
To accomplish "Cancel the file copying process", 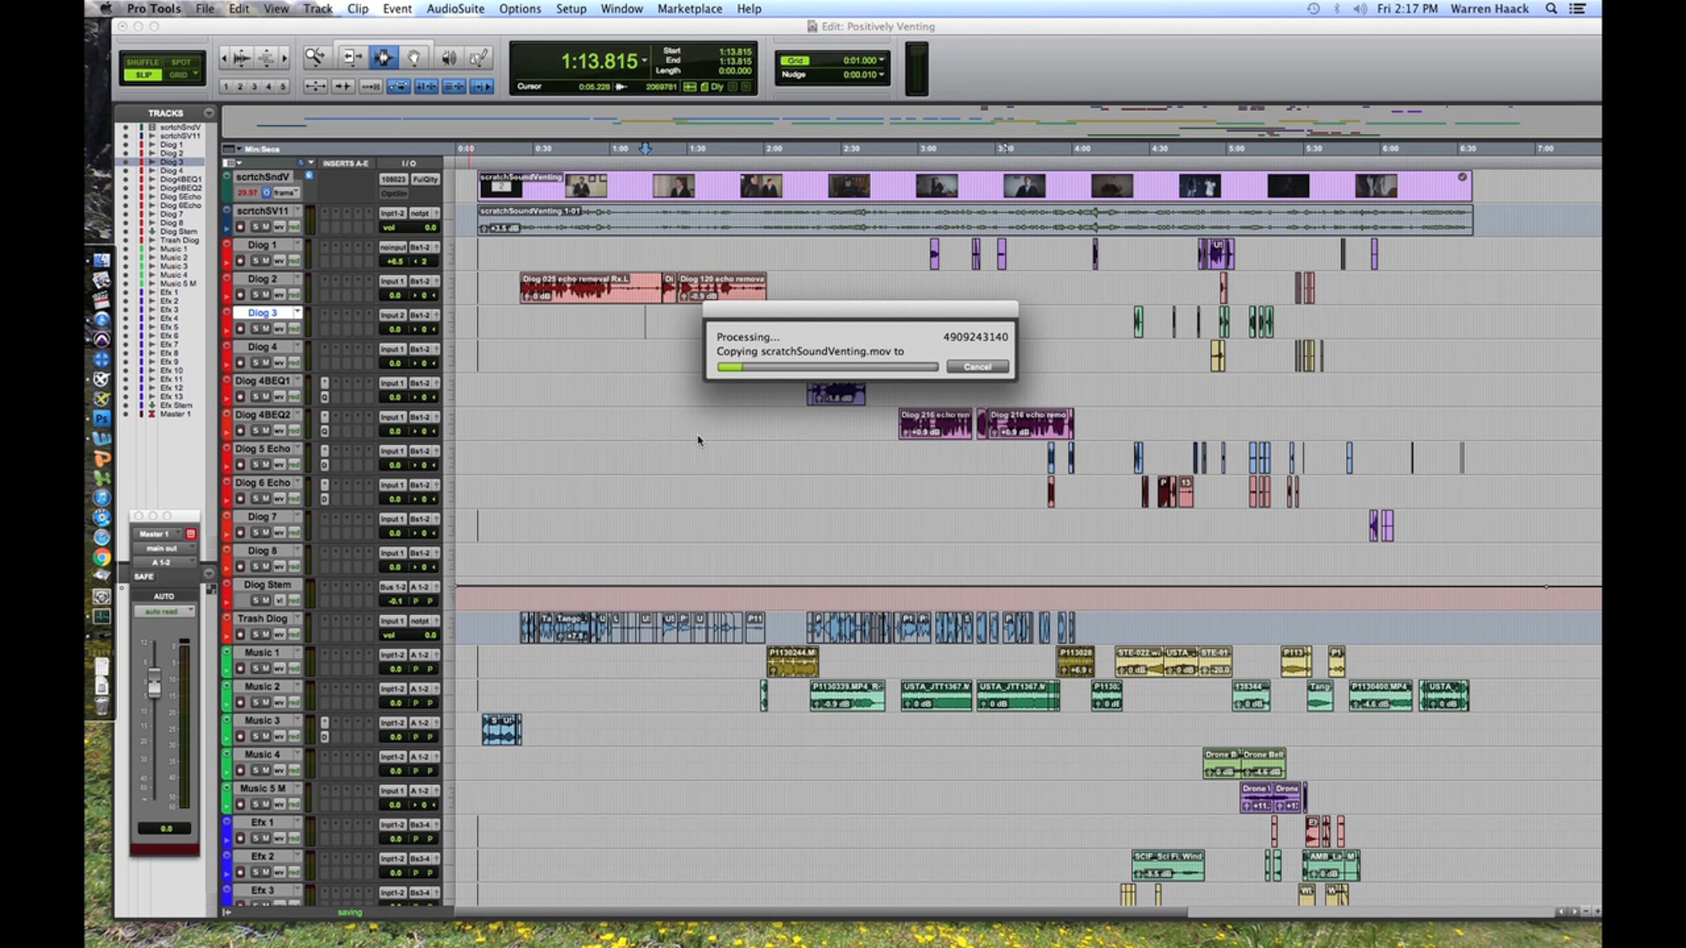I will click(x=976, y=367).
